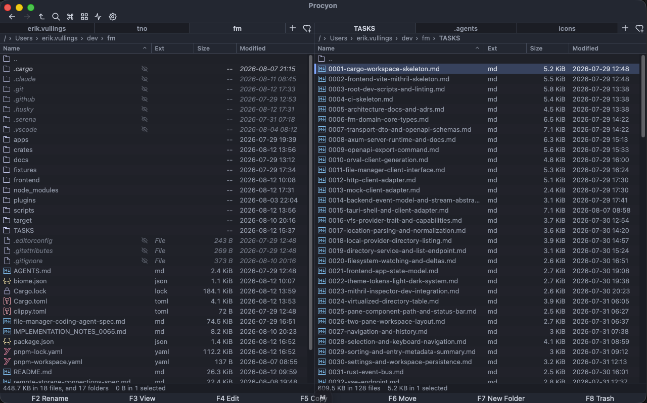The height and width of the screenshot is (403, 647).
Task: Click F3 View button
Action: (142, 398)
